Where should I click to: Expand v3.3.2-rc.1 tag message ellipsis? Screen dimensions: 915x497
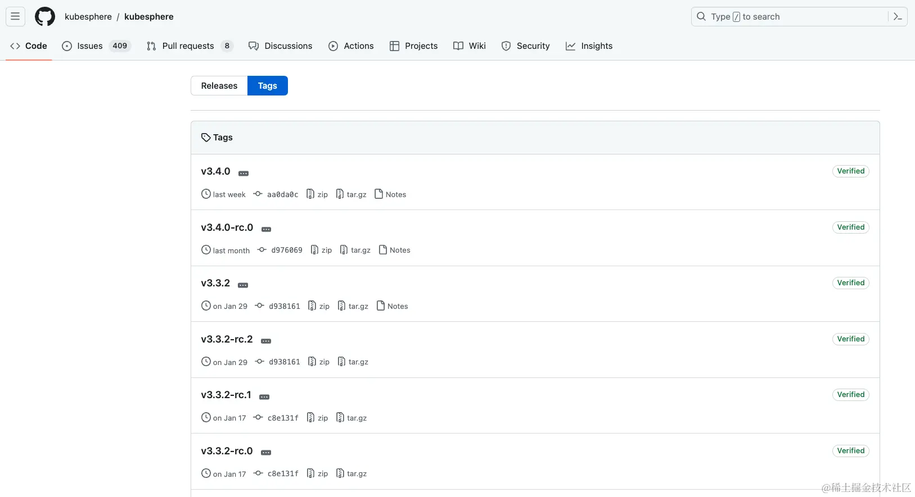pos(264,397)
